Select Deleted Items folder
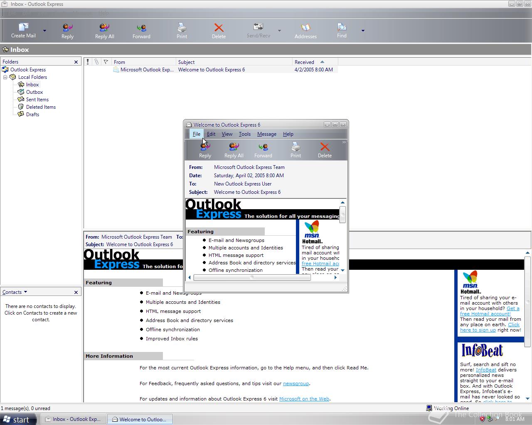532x425 pixels. click(x=41, y=107)
